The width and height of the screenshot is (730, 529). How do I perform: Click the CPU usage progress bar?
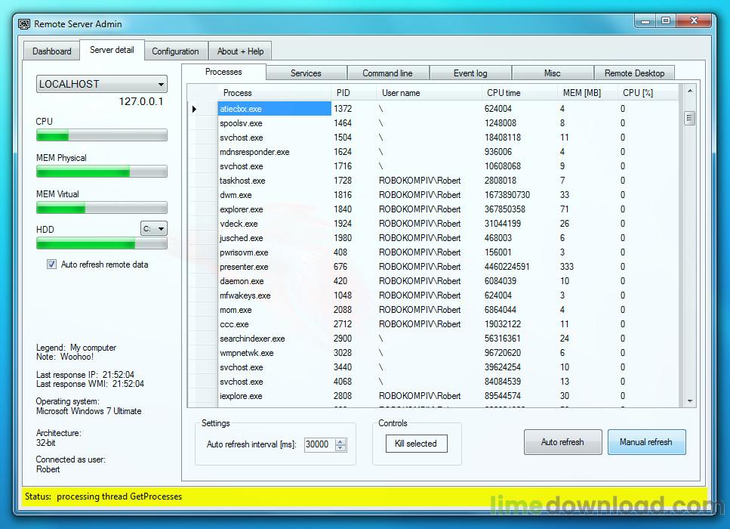coord(101,135)
